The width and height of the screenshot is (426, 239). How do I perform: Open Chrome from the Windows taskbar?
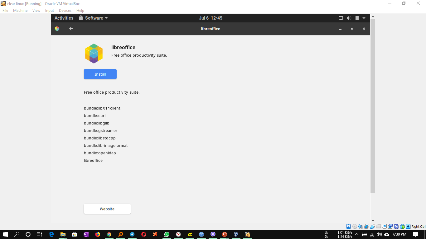point(109,234)
